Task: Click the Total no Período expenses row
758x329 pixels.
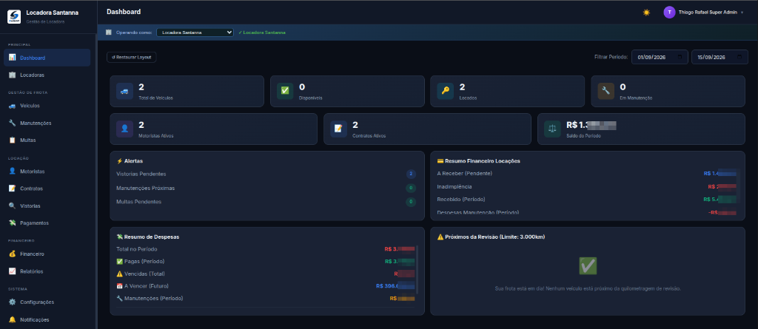Action: (x=266, y=249)
